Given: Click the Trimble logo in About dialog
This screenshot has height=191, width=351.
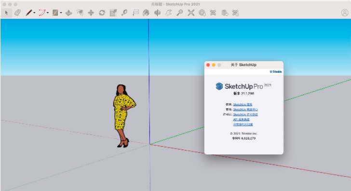Looking at the screenshot, I should [x=276, y=72].
